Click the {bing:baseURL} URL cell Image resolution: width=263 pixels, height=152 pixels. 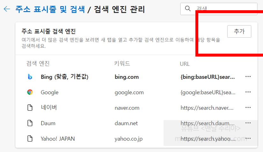(x=208, y=77)
